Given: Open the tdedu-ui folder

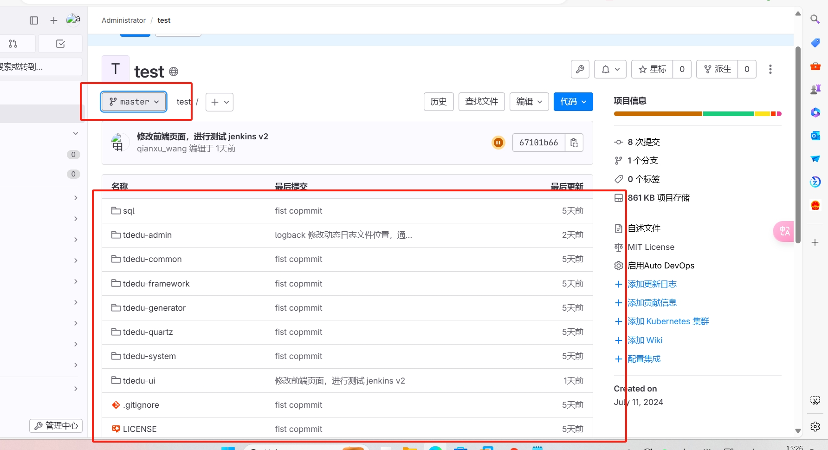Looking at the screenshot, I should 139,381.
